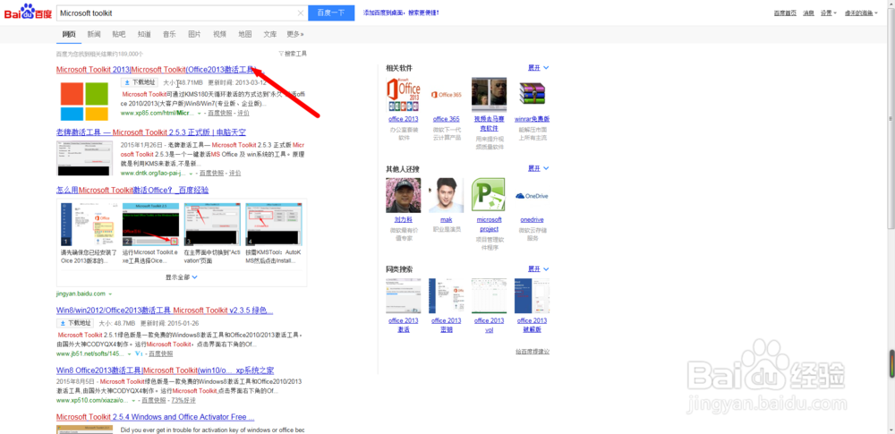This screenshot has width=895, height=434.
Task: Clear the search box with the X icon
Action: [x=301, y=13]
